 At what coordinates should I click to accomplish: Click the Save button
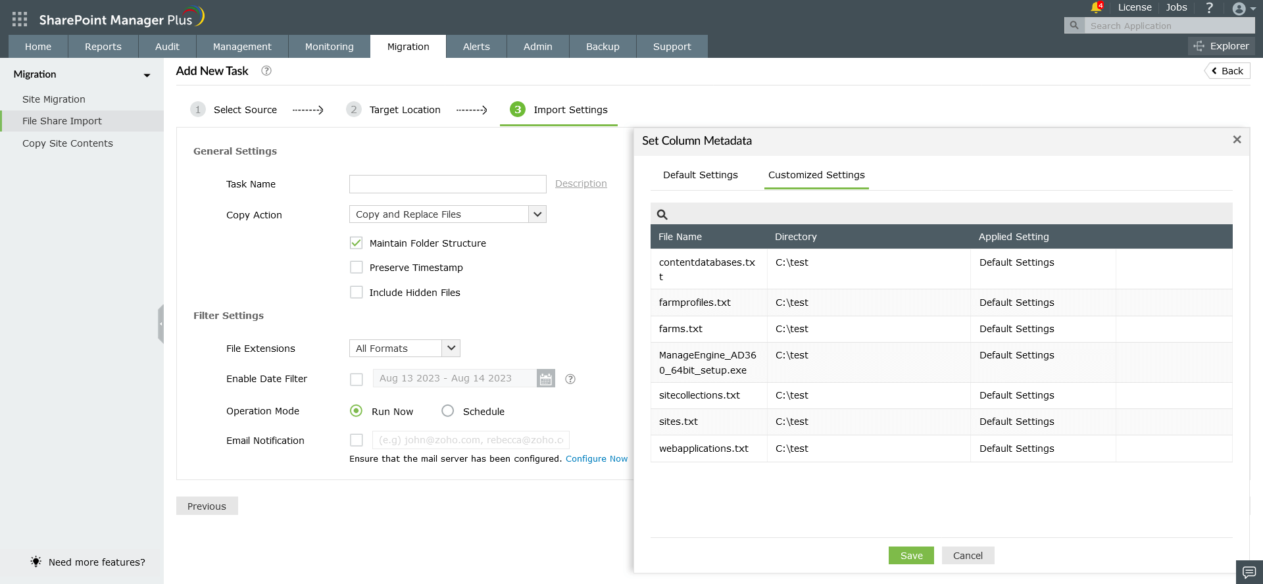(911, 556)
